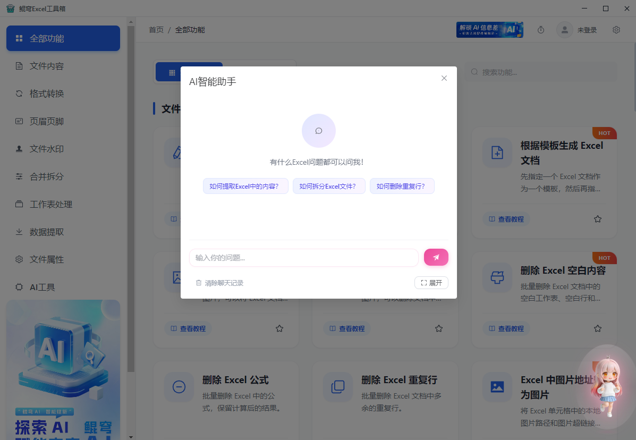Image resolution: width=636 pixels, height=440 pixels.
Task: Ask the suggested question 如何删除重复行?
Action: (402, 186)
